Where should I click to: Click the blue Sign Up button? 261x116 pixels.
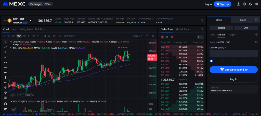[223, 4]
